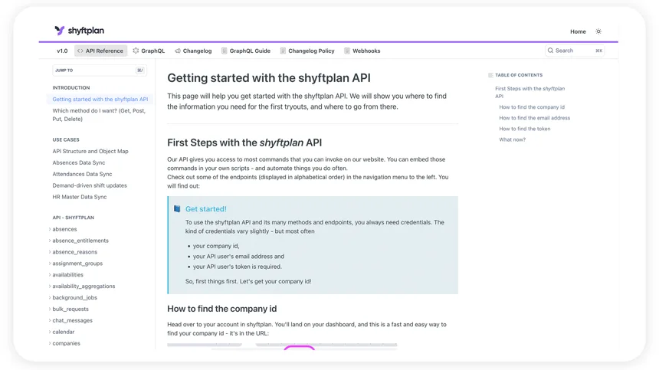This screenshot has width=659, height=370.
Task: Expand the absences chevron
Action: coord(50,229)
